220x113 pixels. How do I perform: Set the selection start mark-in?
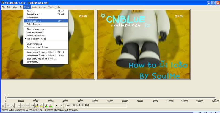(57, 106)
